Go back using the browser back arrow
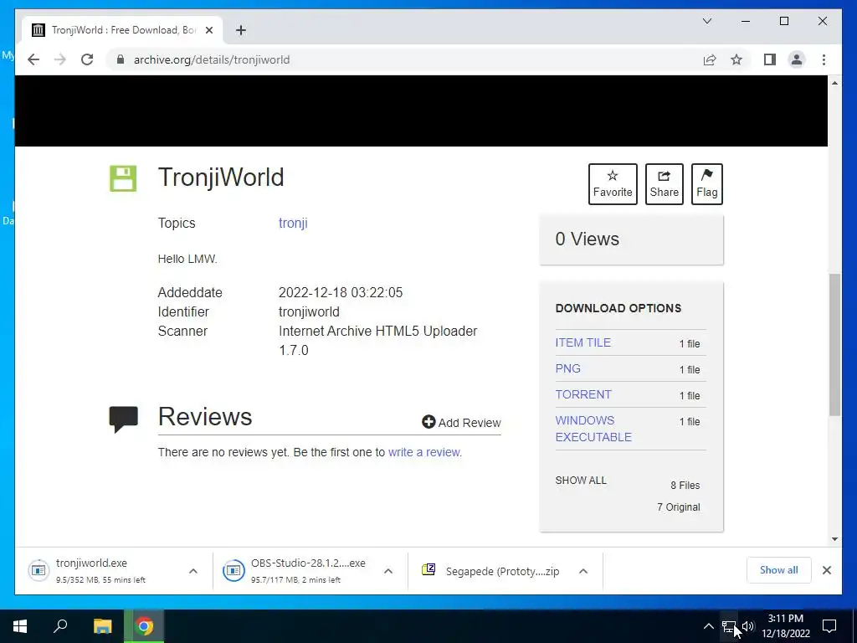The width and height of the screenshot is (857, 643). click(x=33, y=59)
